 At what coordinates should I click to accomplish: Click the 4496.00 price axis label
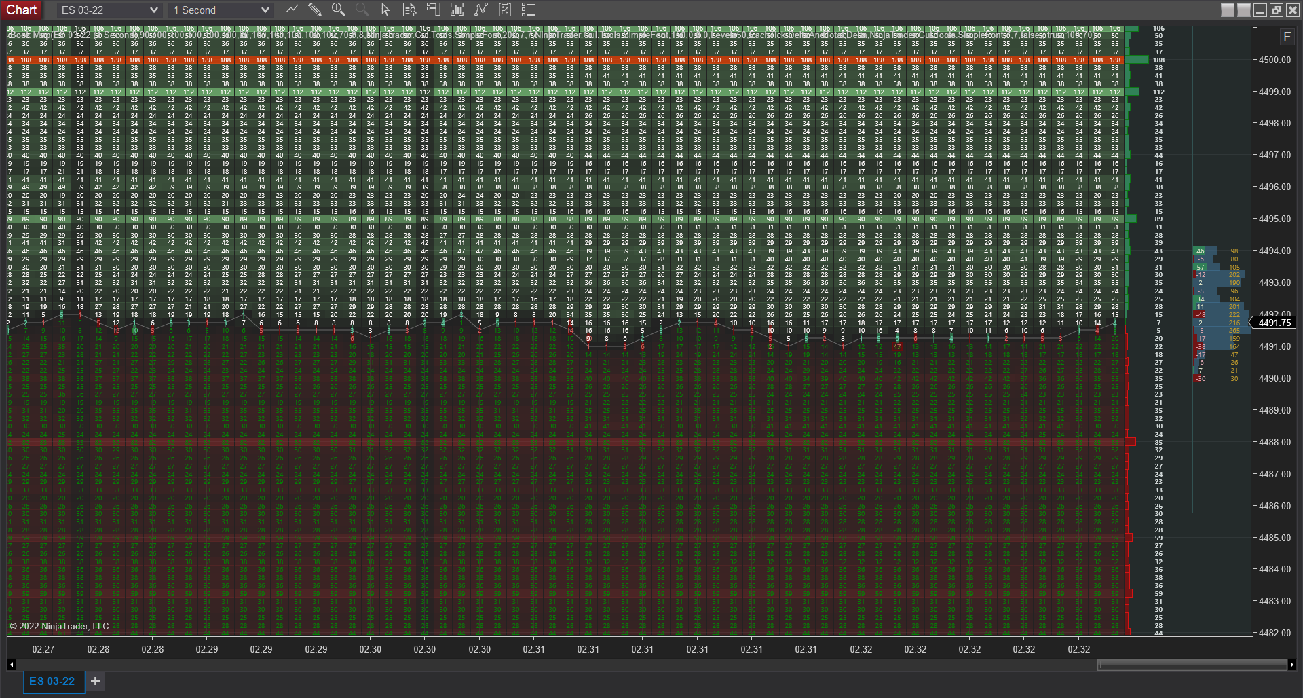tap(1274, 187)
